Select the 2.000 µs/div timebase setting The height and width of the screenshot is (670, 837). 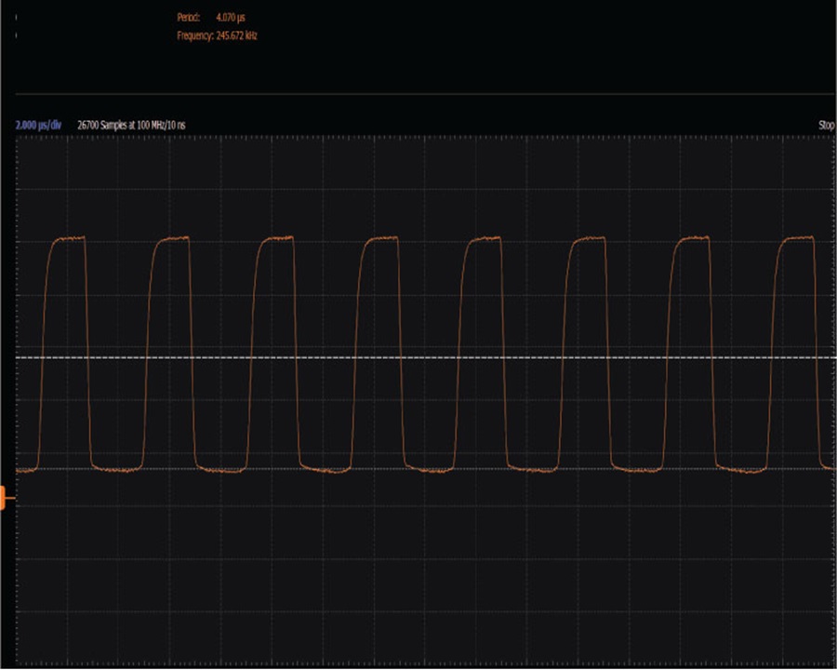pos(38,125)
